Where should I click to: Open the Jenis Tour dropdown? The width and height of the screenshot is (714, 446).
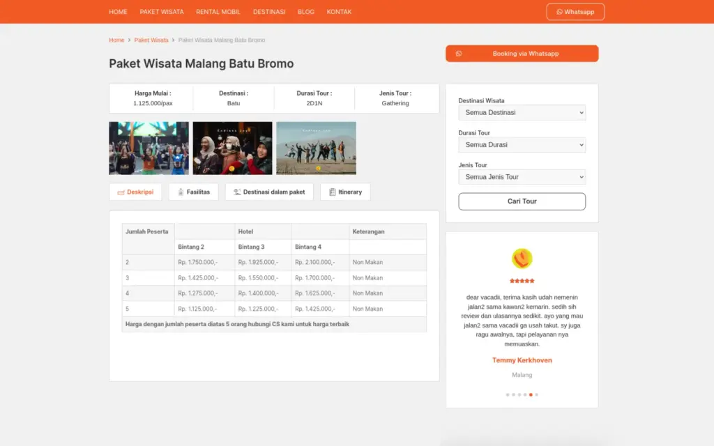[x=522, y=177]
